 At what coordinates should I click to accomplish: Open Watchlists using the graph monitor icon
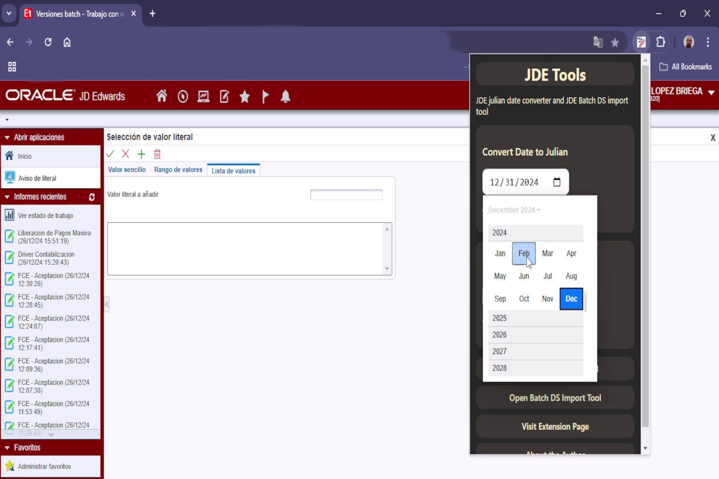[204, 96]
